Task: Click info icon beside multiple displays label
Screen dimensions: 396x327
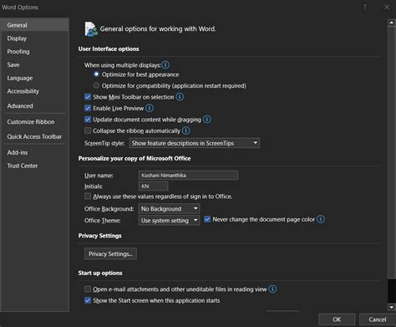Action: [165, 65]
